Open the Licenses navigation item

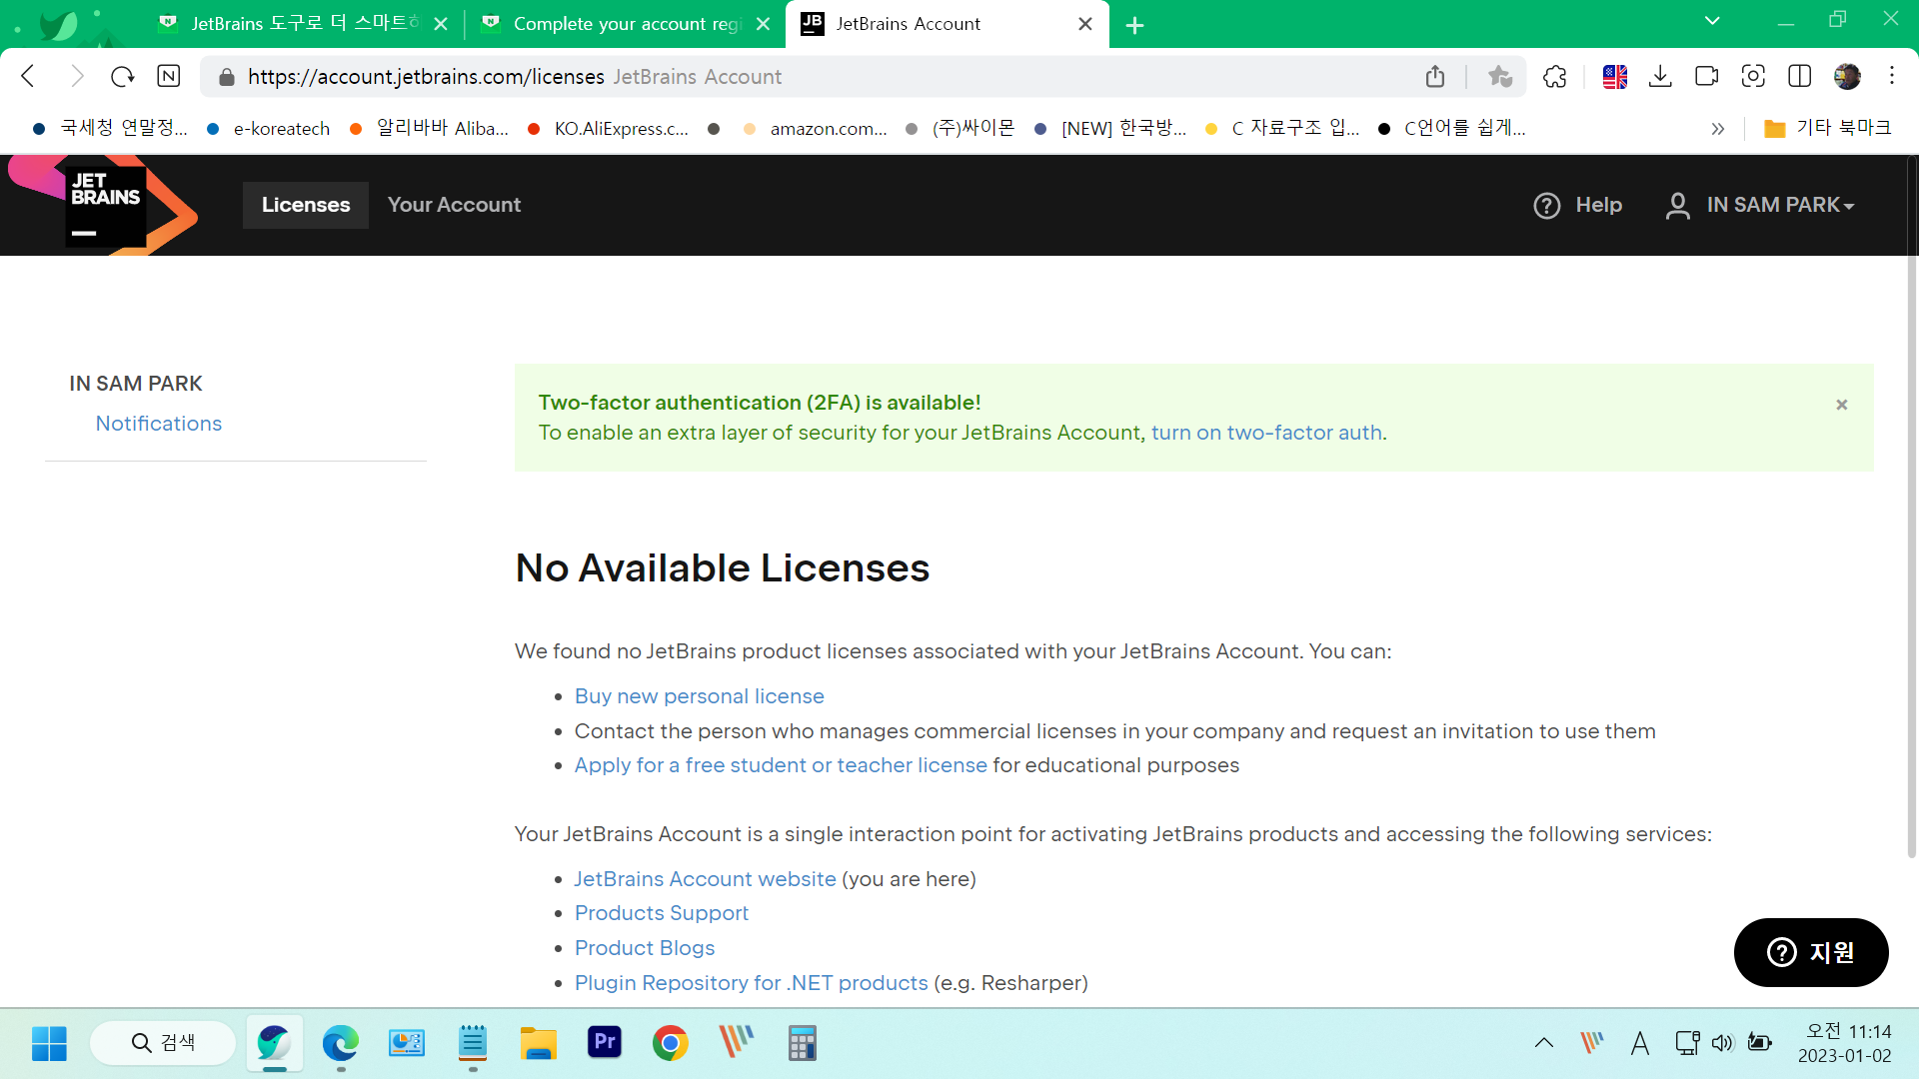(306, 205)
